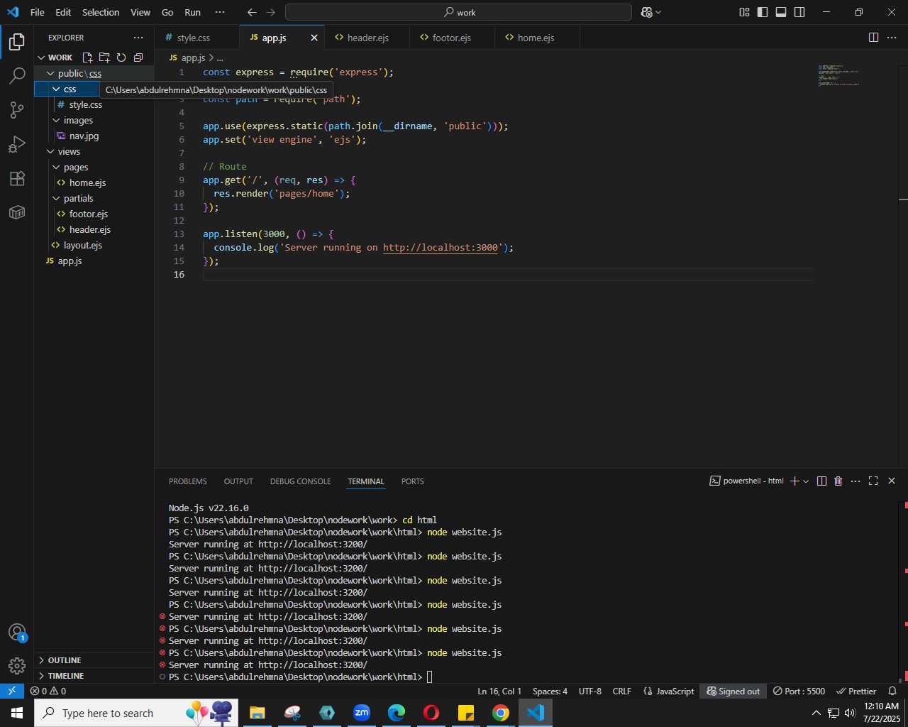
Task: Expand the OUTLINE section
Action: (94, 660)
